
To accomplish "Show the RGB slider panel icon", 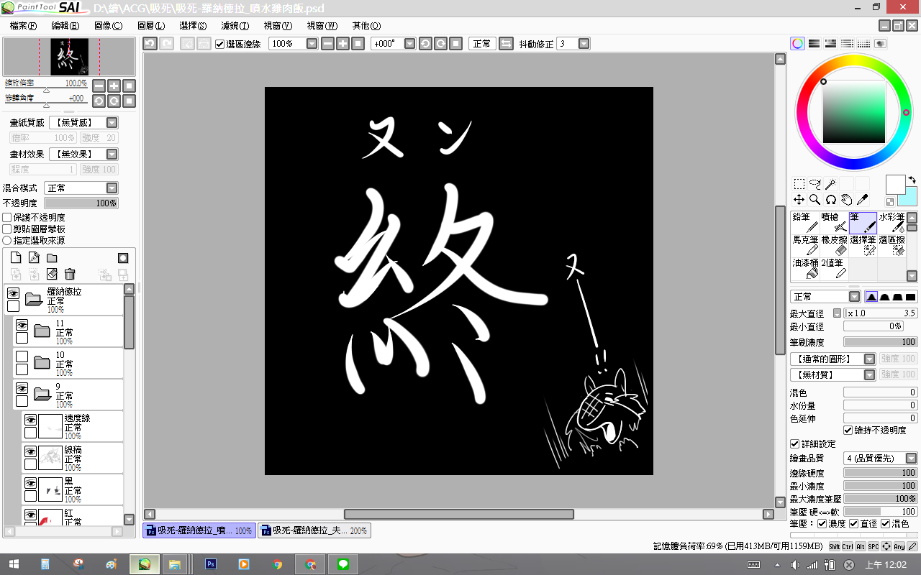I will tap(814, 44).
